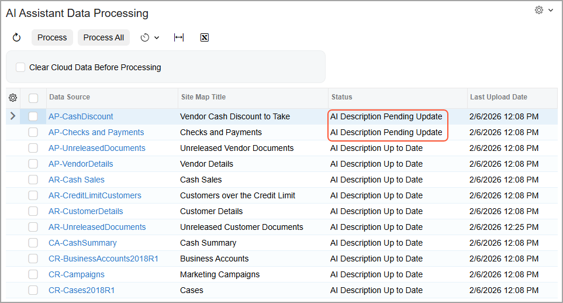Image resolution: width=563 pixels, height=303 pixels.
Task: Enable Clear Cloud Data Before Processing
Action: tap(20, 67)
